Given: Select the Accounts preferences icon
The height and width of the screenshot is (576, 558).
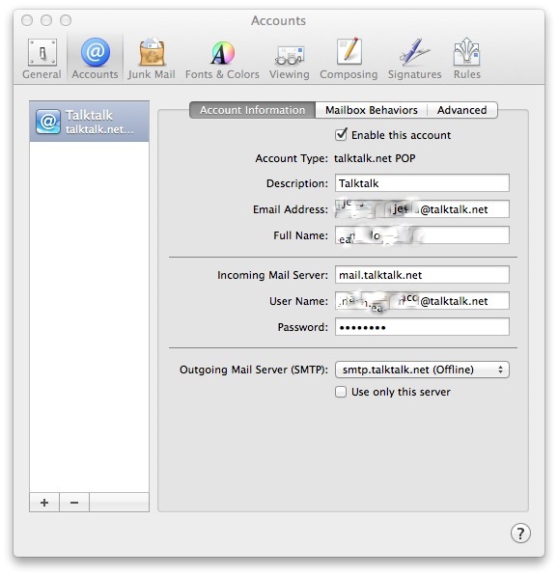Looking at the screenshot, I should click(x=96, y=59).
